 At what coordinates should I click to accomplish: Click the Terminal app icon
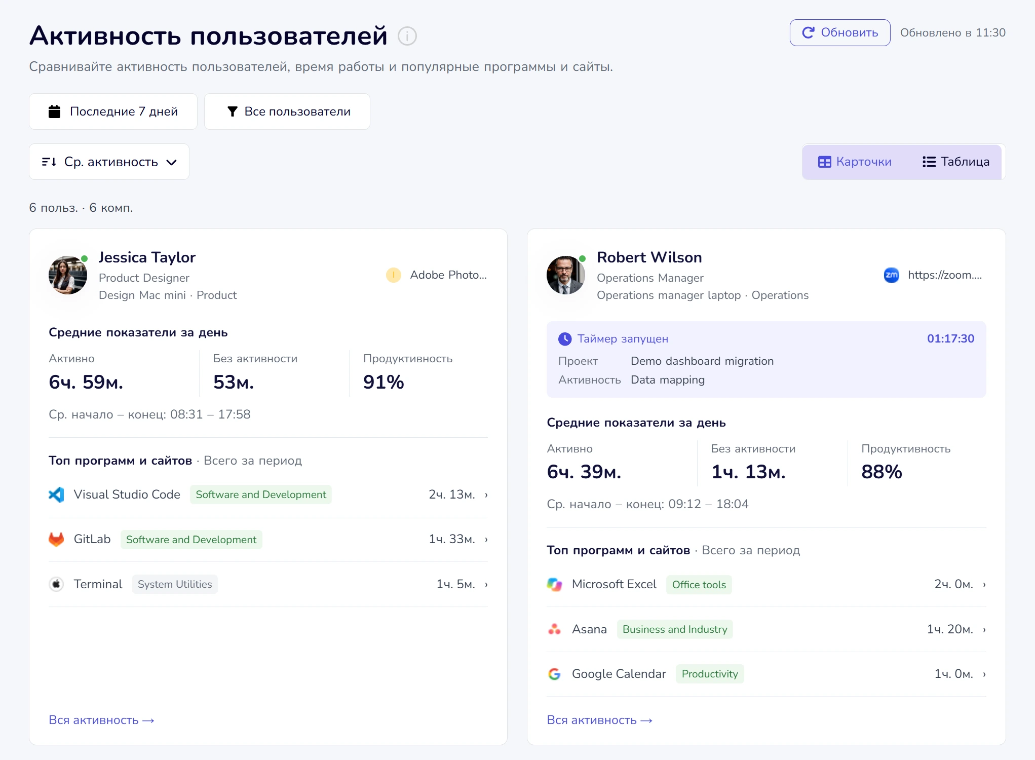[x=56, y=584]
